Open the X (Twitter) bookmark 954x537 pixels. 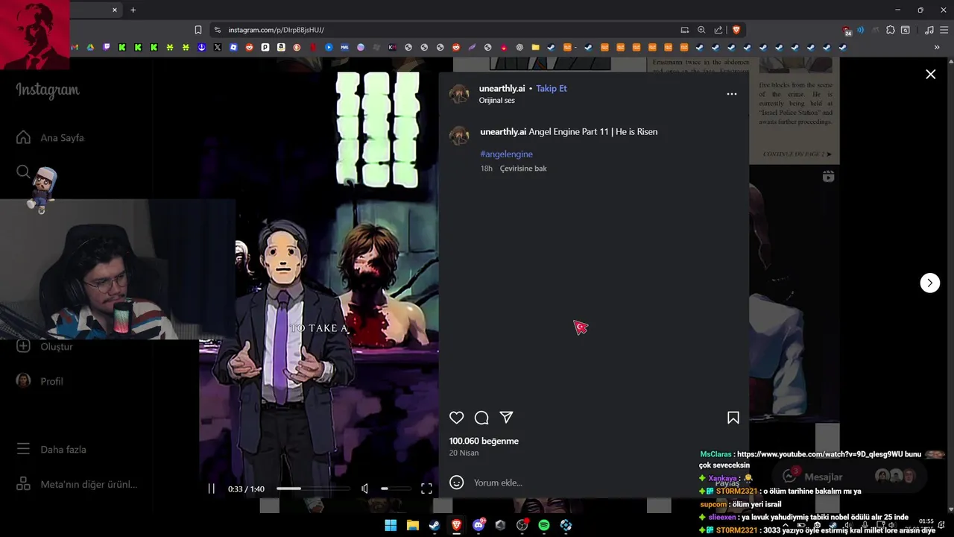[218, 47]
